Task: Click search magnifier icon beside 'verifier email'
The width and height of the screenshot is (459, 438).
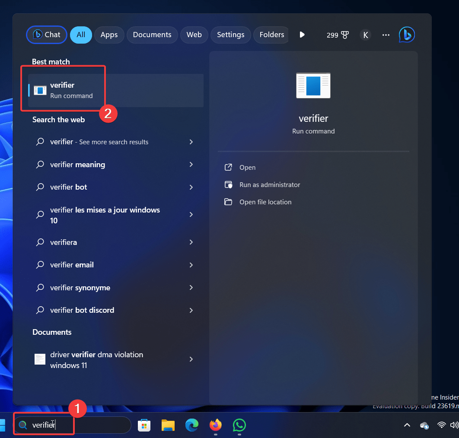Action: point(40,265)
